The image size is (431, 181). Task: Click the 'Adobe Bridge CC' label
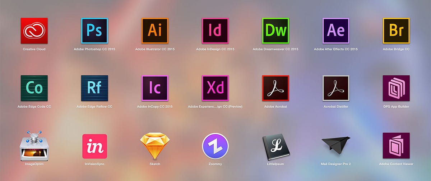coord(396,49)
